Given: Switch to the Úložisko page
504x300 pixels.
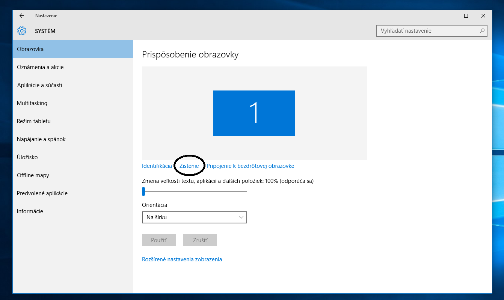Looking at the screenshot, I should 27,157.
